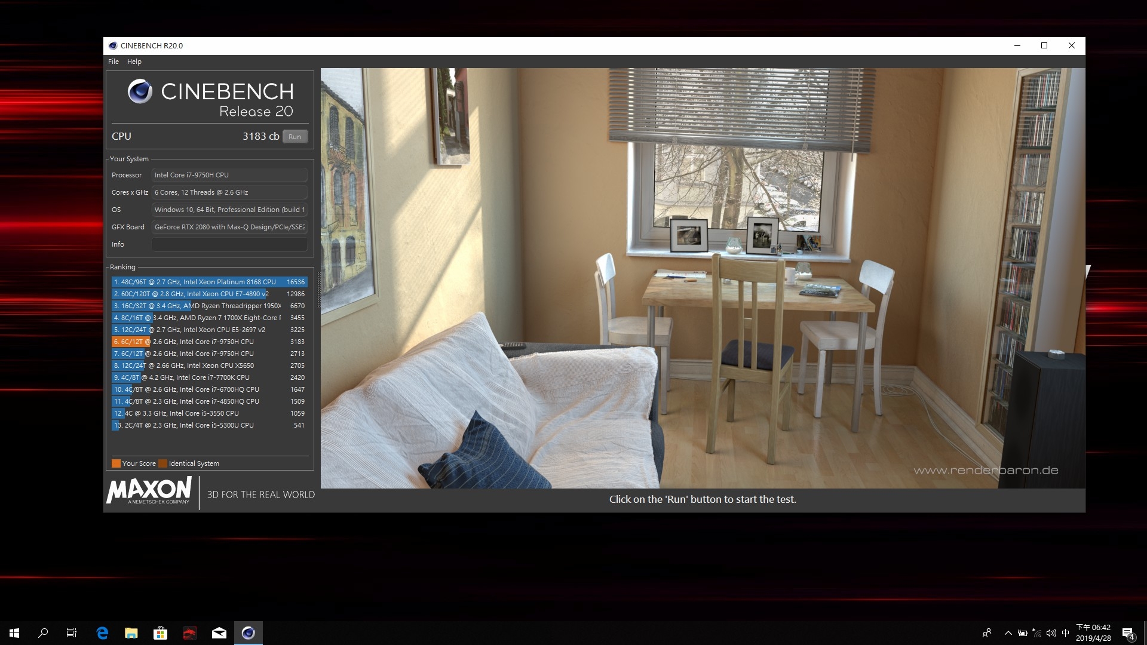Viewport: 1147px width, 645px height.
Task: Click the taskbar clock showing 06:42
Action: 1093,633
